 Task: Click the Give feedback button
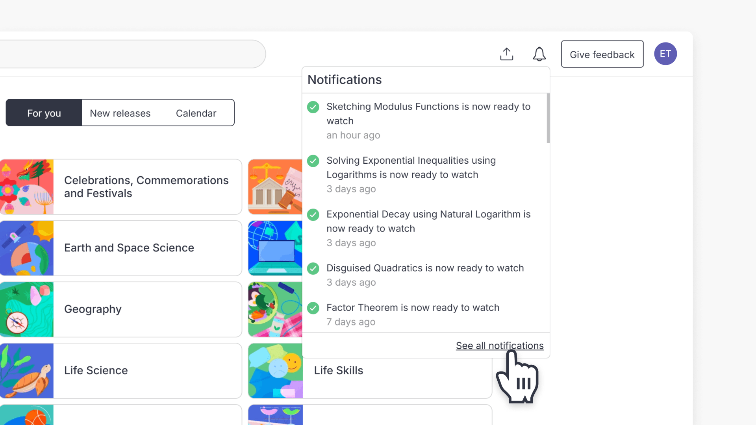click(x=602, y=54)
